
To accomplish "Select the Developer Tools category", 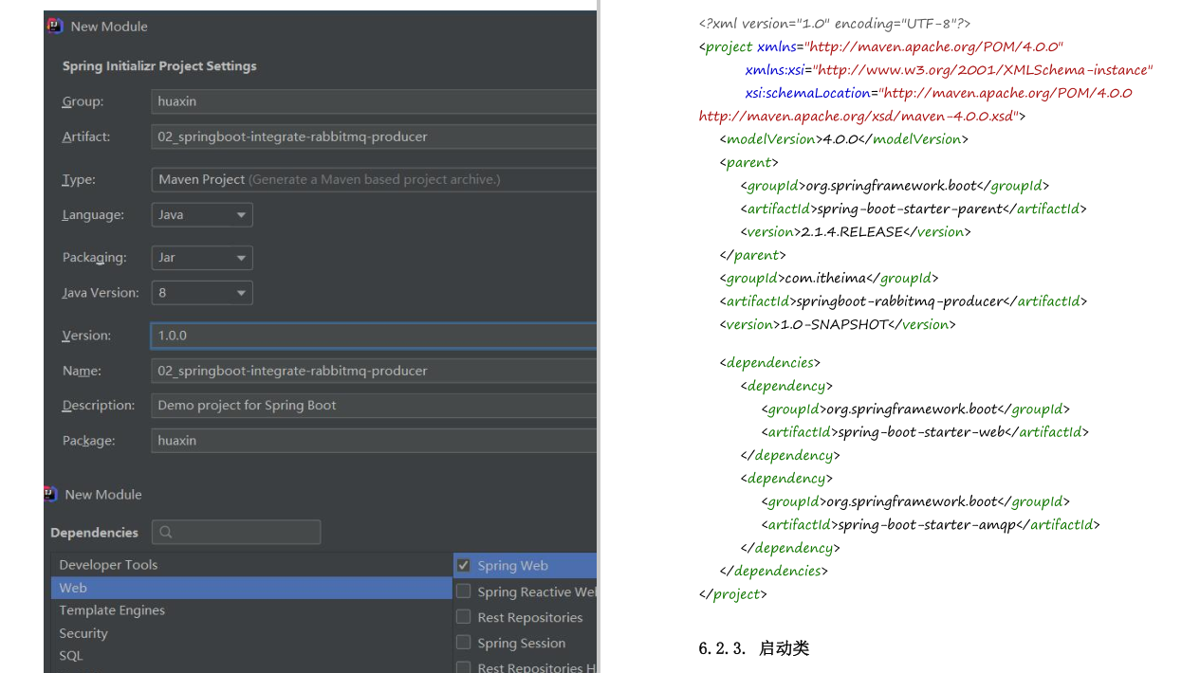I will (108, 564).
